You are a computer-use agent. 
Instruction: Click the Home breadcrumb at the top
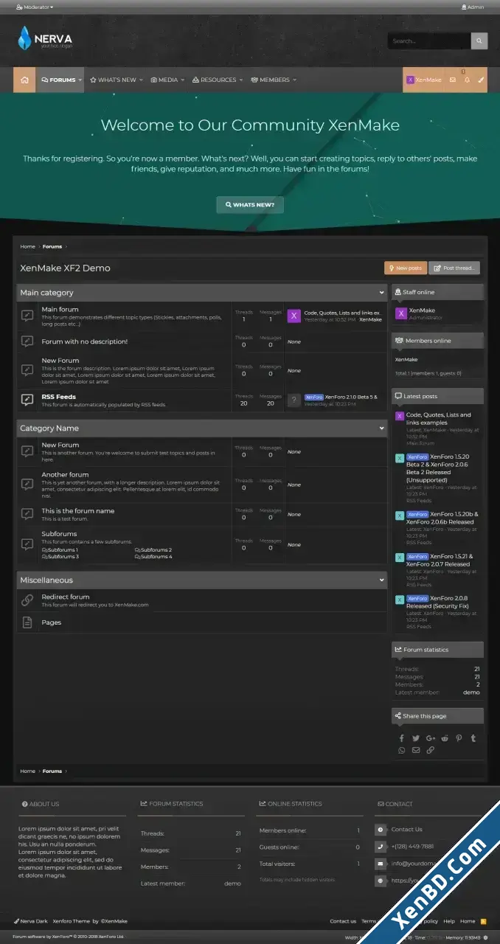[x=27, y=246]
